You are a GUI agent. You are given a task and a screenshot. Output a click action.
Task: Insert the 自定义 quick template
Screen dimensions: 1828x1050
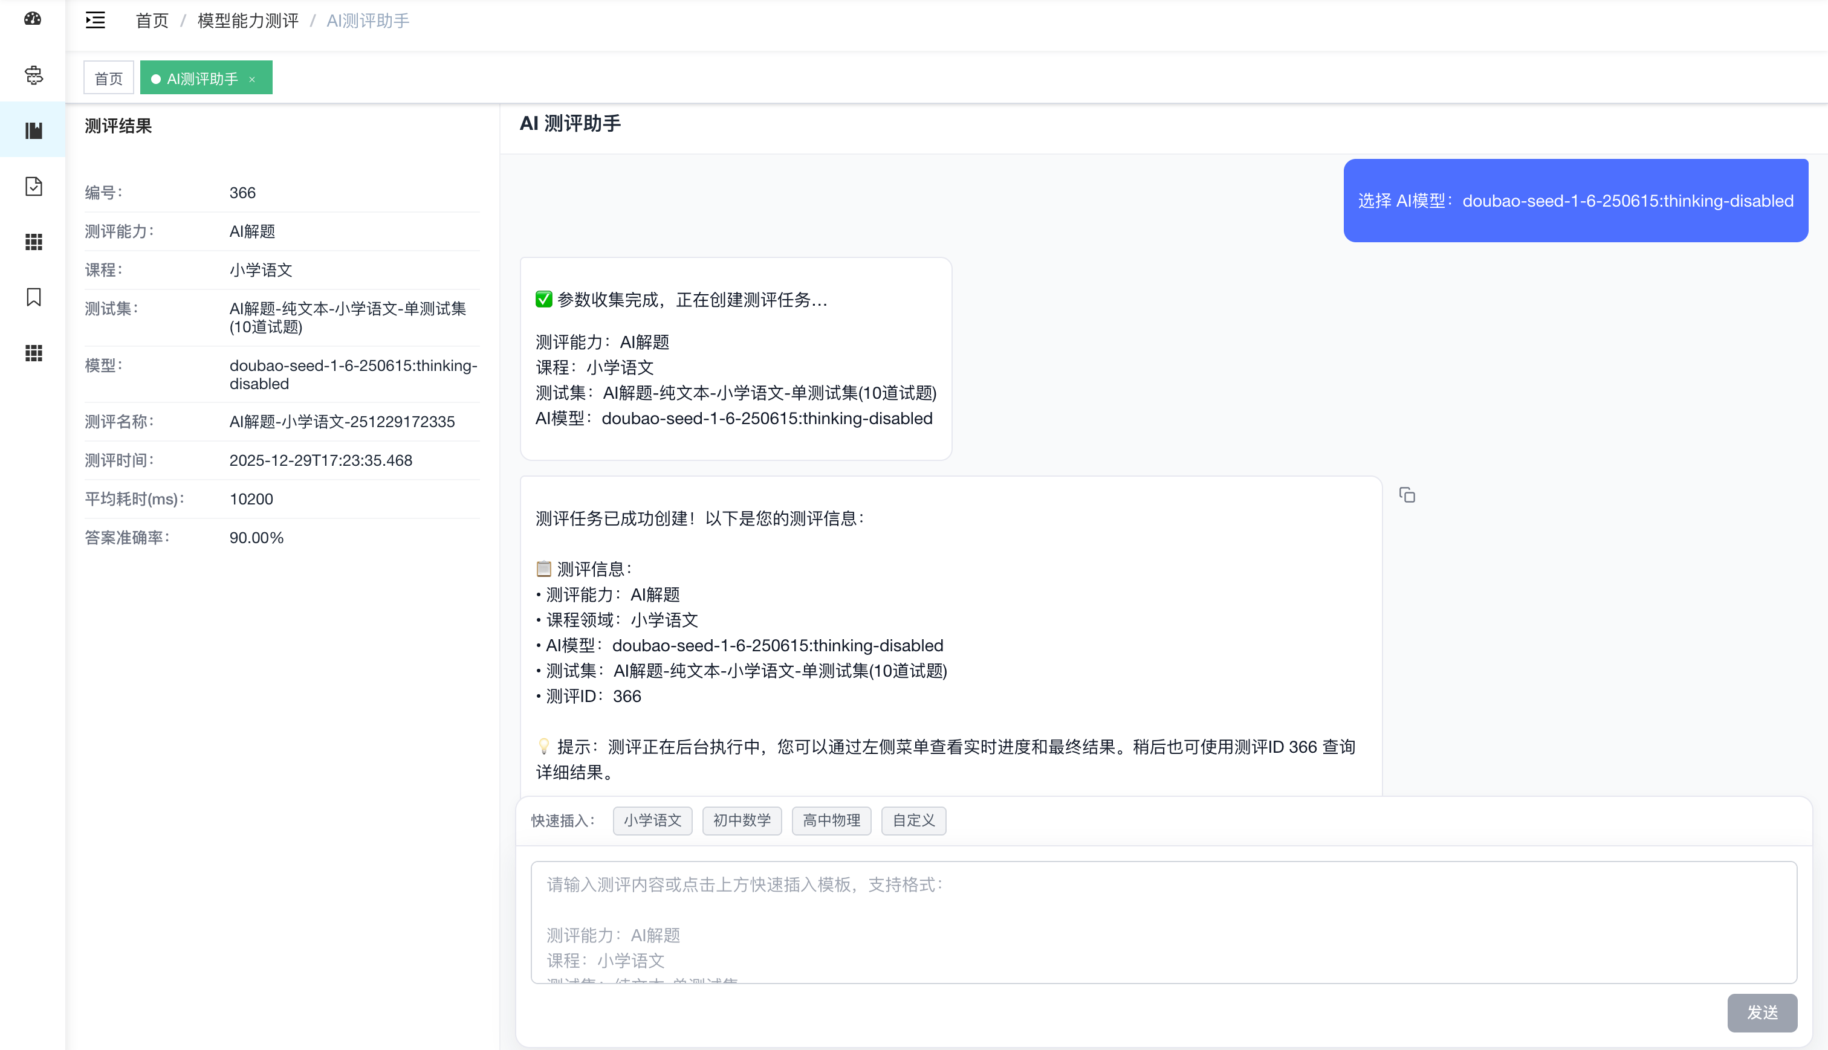click(913, 820)
